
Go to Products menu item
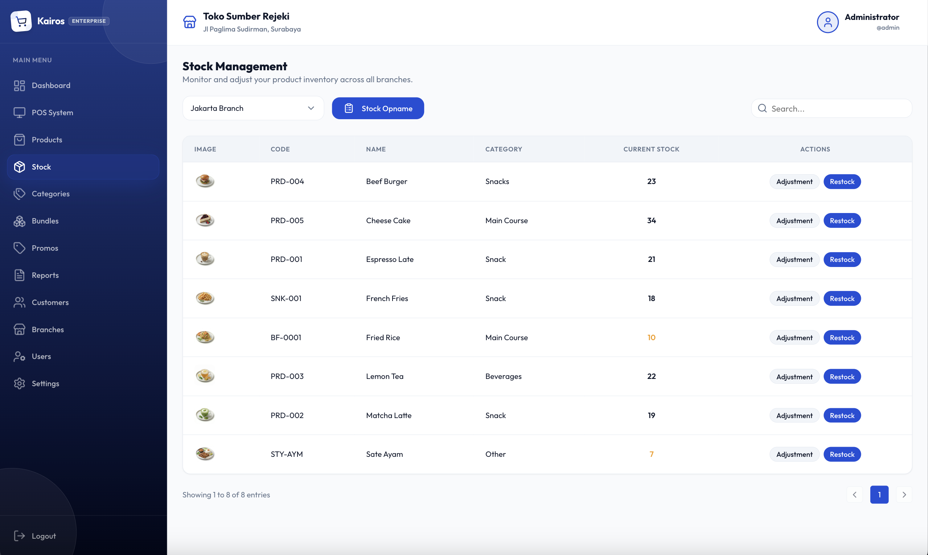pyautogui.click(x=83, y=140)
